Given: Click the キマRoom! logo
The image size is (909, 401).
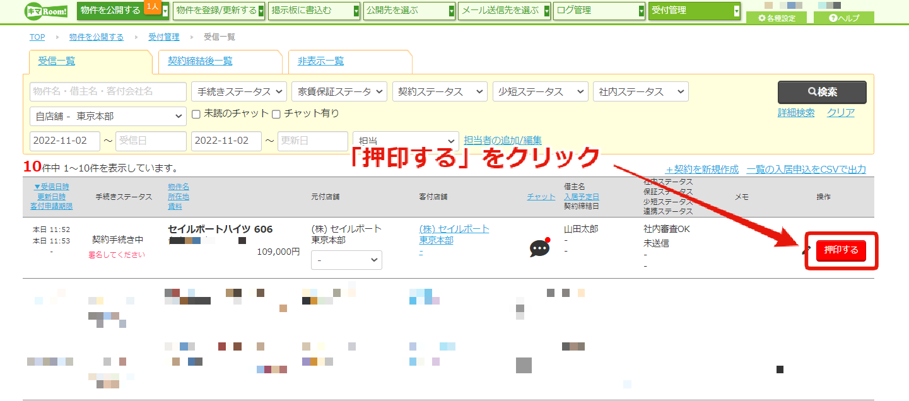Looking at the screenshot, I should pos(45,11).
